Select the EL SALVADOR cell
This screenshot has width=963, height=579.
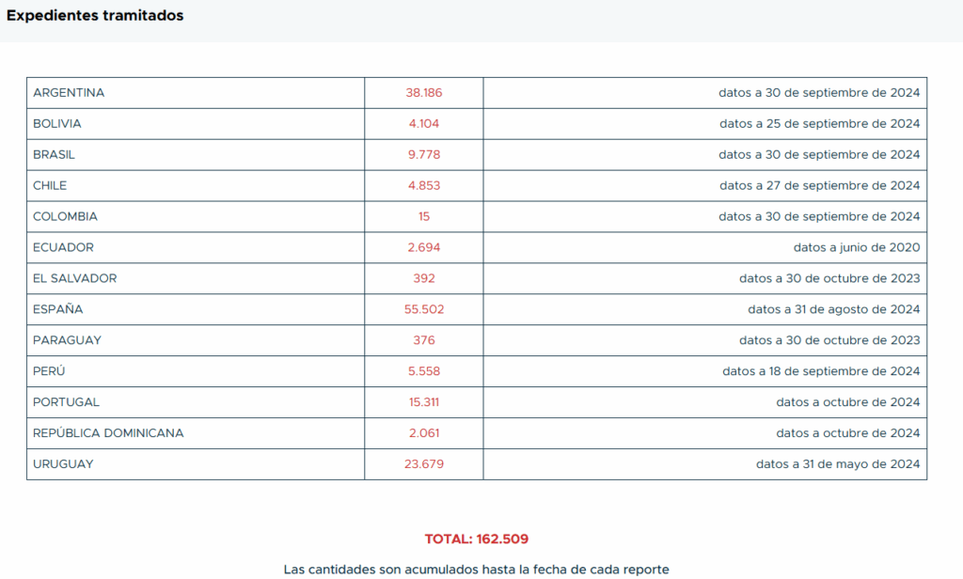[196, 279]
